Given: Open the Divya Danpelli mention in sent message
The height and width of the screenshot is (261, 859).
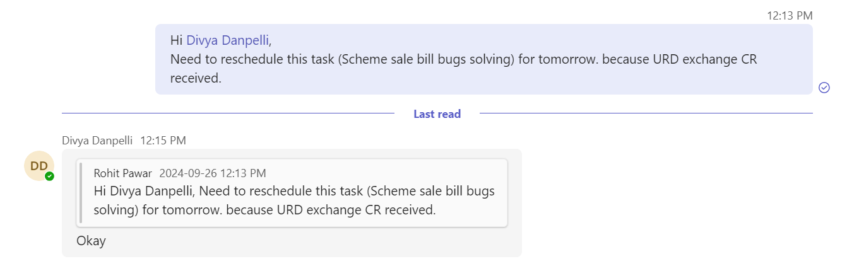Looking at the screenshot, I should 228,40.
